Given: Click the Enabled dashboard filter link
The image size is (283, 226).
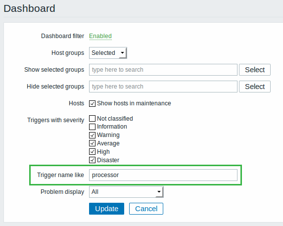Looking at the screenshot, I should (100, 36).
